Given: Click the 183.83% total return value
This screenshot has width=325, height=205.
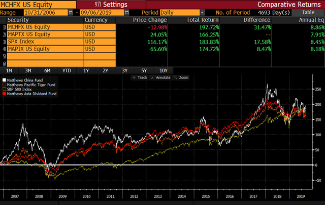Looking at the screenshot, I should click(x=209, y=42).
